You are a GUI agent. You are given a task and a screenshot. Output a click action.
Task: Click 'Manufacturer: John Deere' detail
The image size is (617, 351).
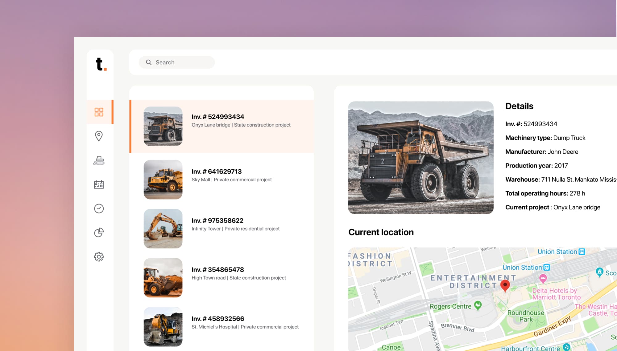(542, 151)
